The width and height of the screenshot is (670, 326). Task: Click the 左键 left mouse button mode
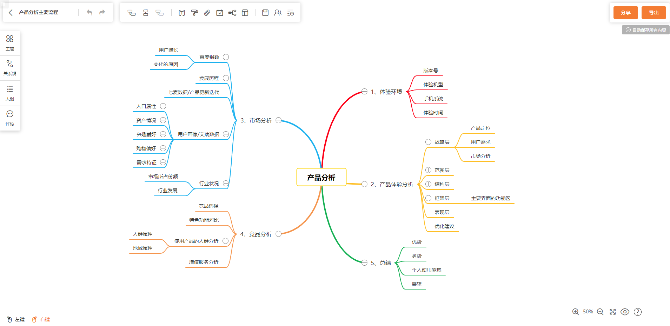click(16, 319)
